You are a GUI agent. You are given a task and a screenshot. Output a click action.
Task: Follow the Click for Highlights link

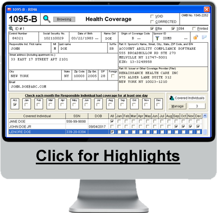pyautogui.click(x=108, y=156)
